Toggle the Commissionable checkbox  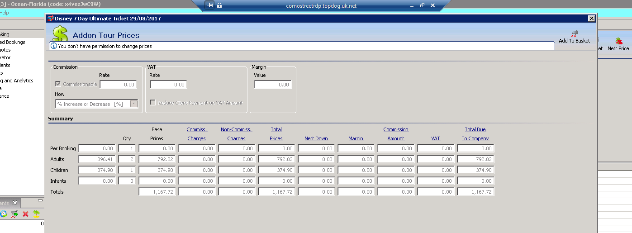click(58, 84)
